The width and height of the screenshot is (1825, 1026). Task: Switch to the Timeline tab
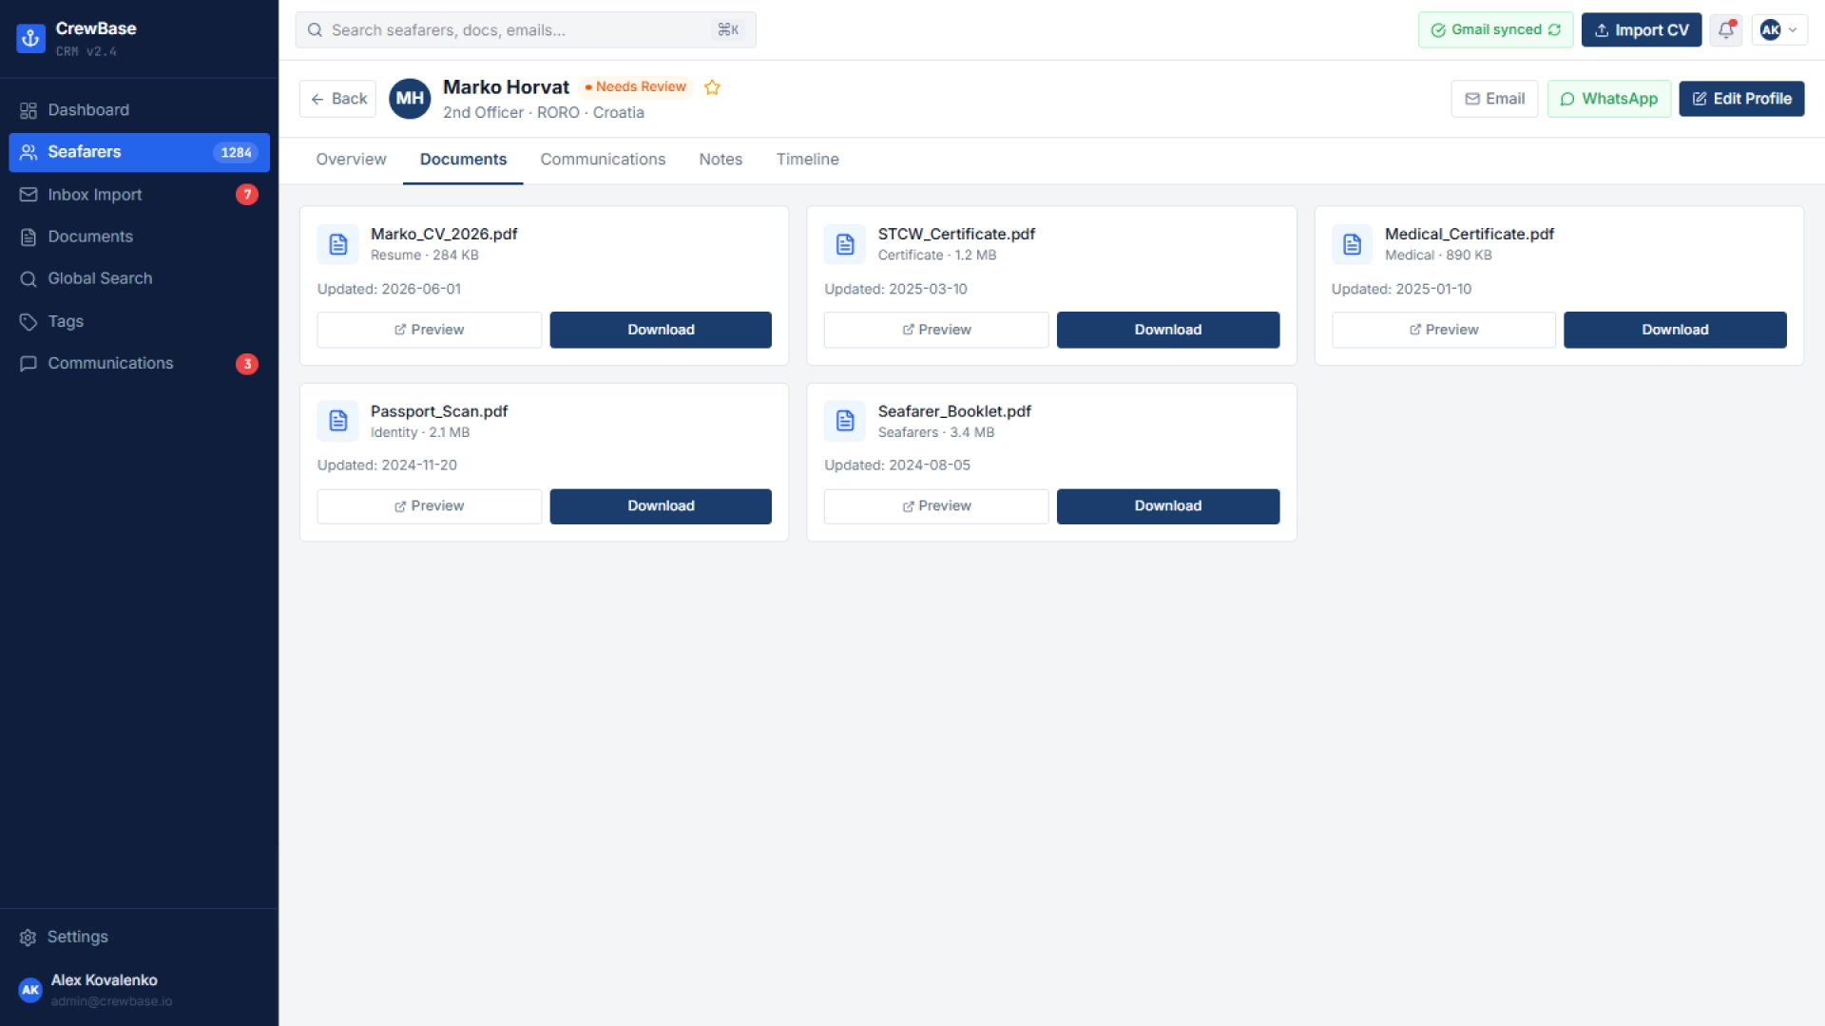pyautogui.click(x=807, y=160)
